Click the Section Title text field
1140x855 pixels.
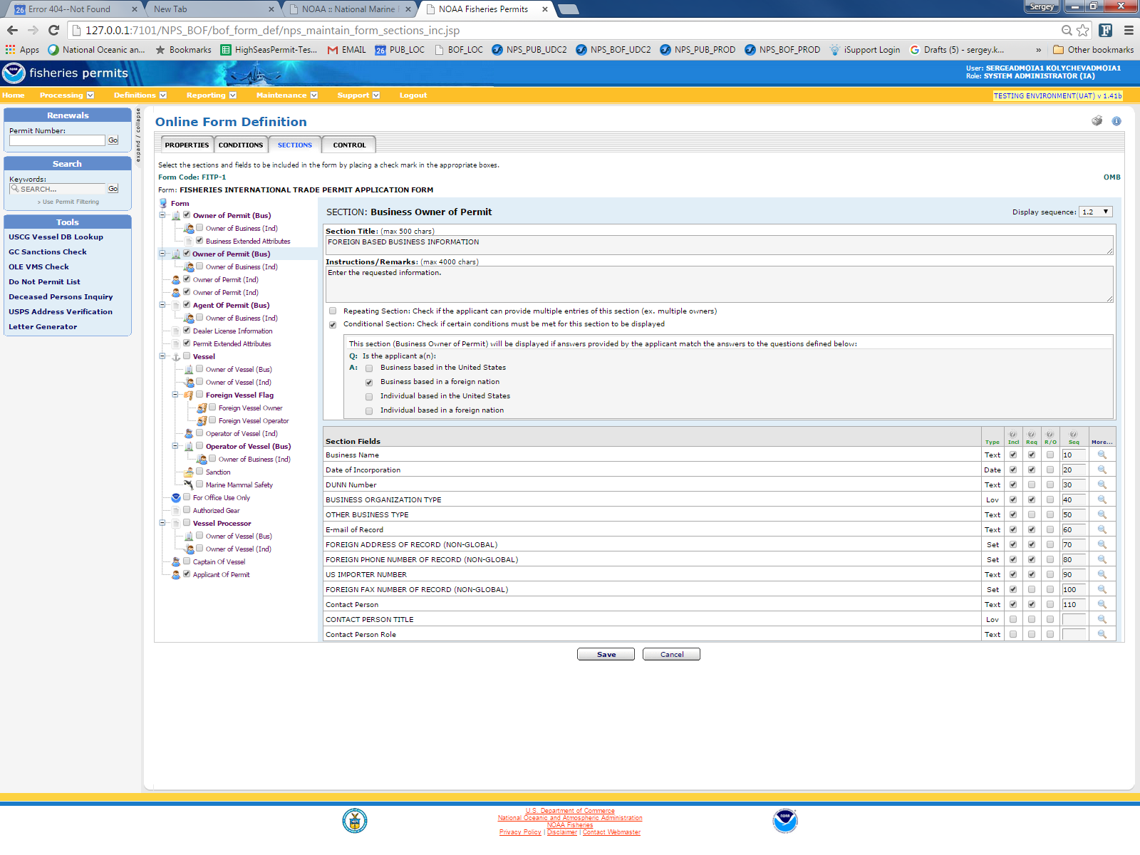coord(718,245)
